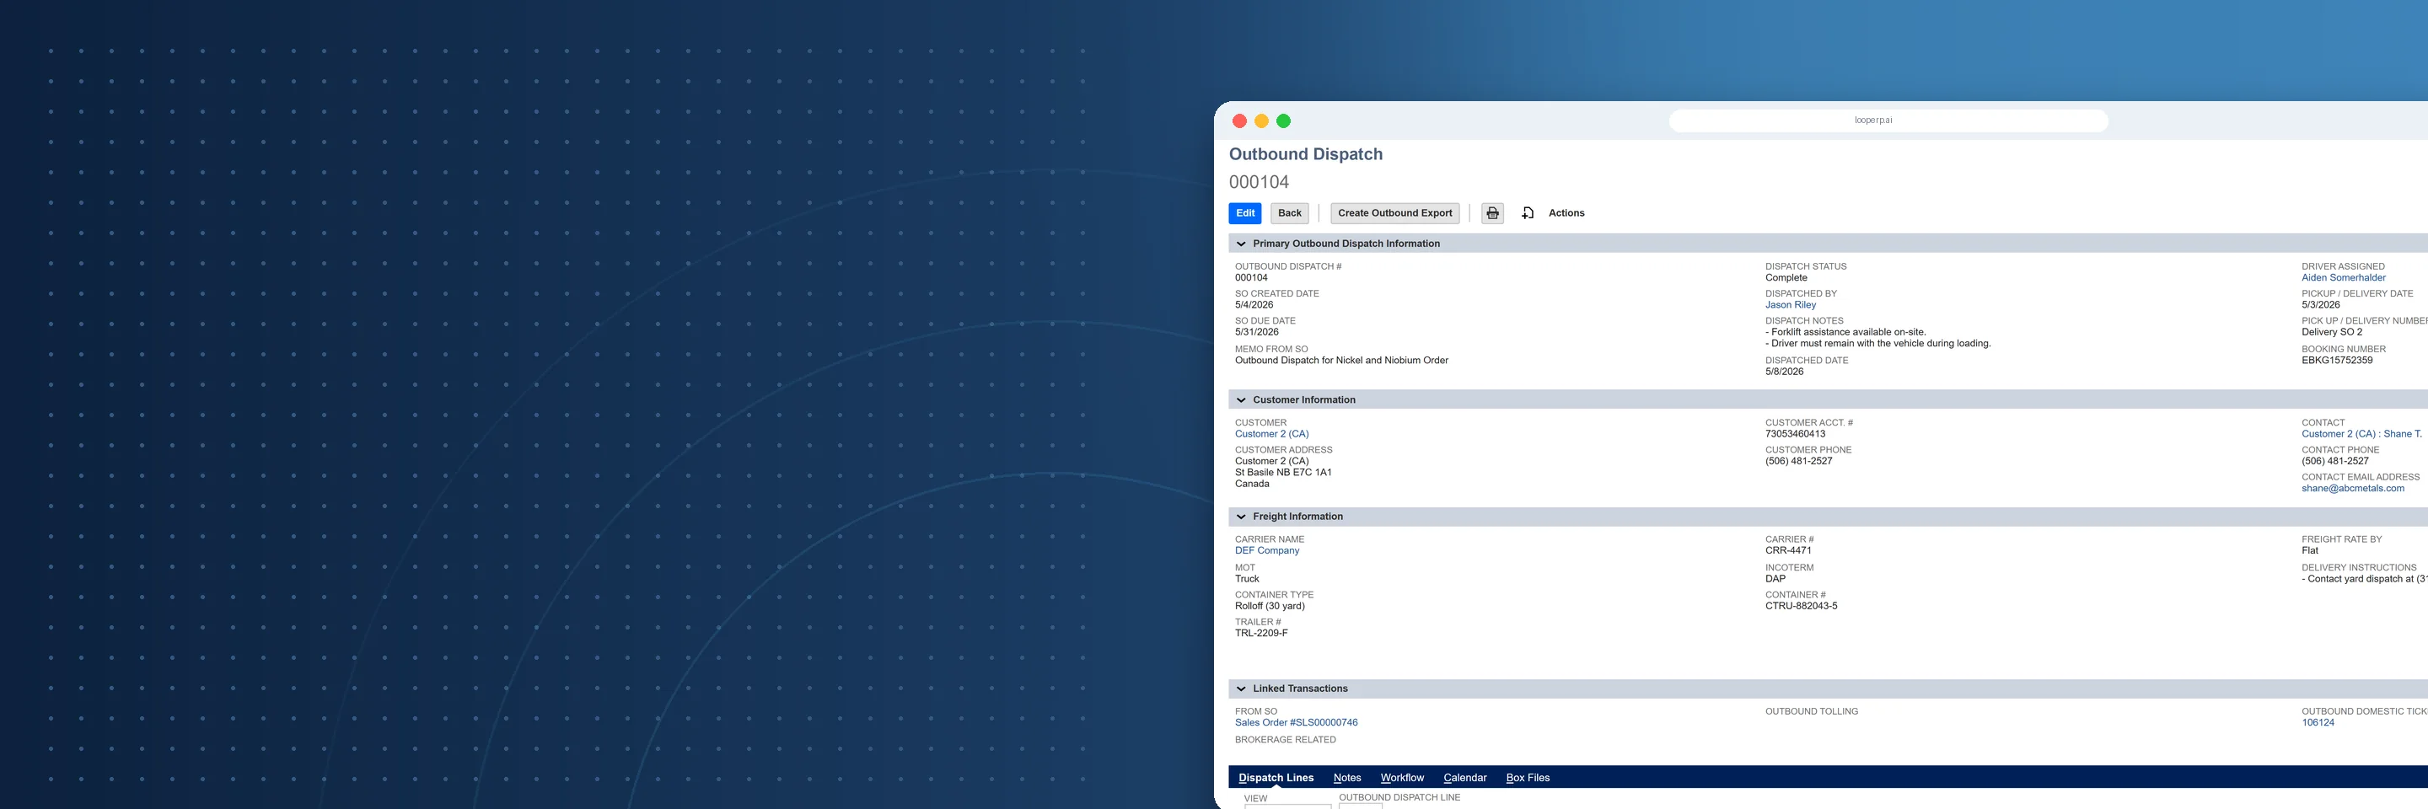2428x809 pixels.
Task: Click the green maximize window dot
Action: [x=1283, y=121]
